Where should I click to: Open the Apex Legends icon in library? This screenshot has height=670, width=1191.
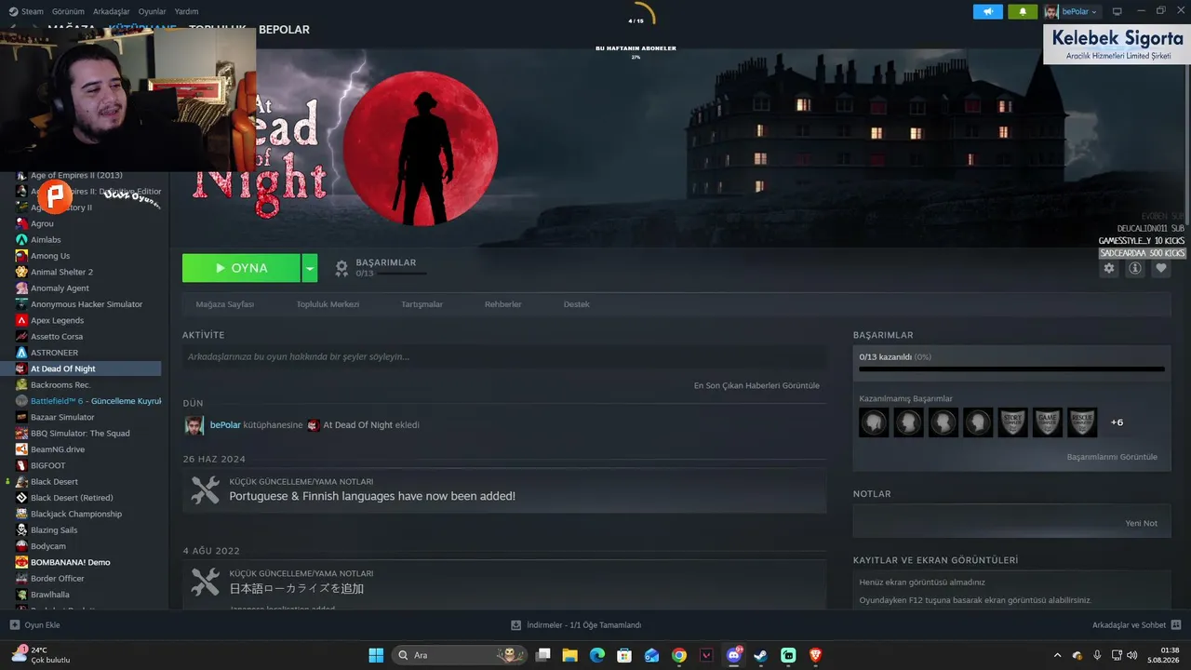coord(21,320)
